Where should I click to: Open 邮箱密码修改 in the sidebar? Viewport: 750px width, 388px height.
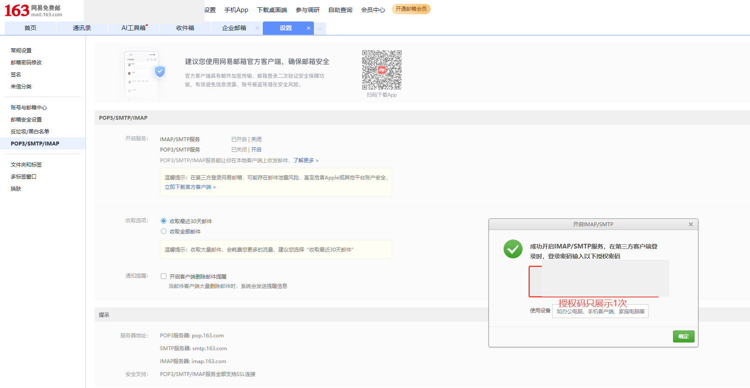[26, 63]
